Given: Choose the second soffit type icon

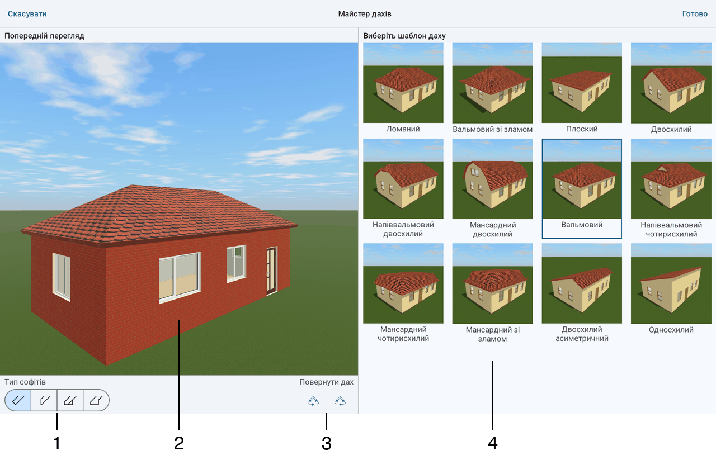Looking at the screenshot, I should pyautogui.click(x=44, y=400).
